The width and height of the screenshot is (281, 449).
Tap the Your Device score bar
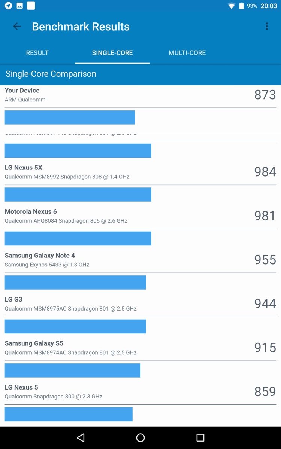coord(70,117)
